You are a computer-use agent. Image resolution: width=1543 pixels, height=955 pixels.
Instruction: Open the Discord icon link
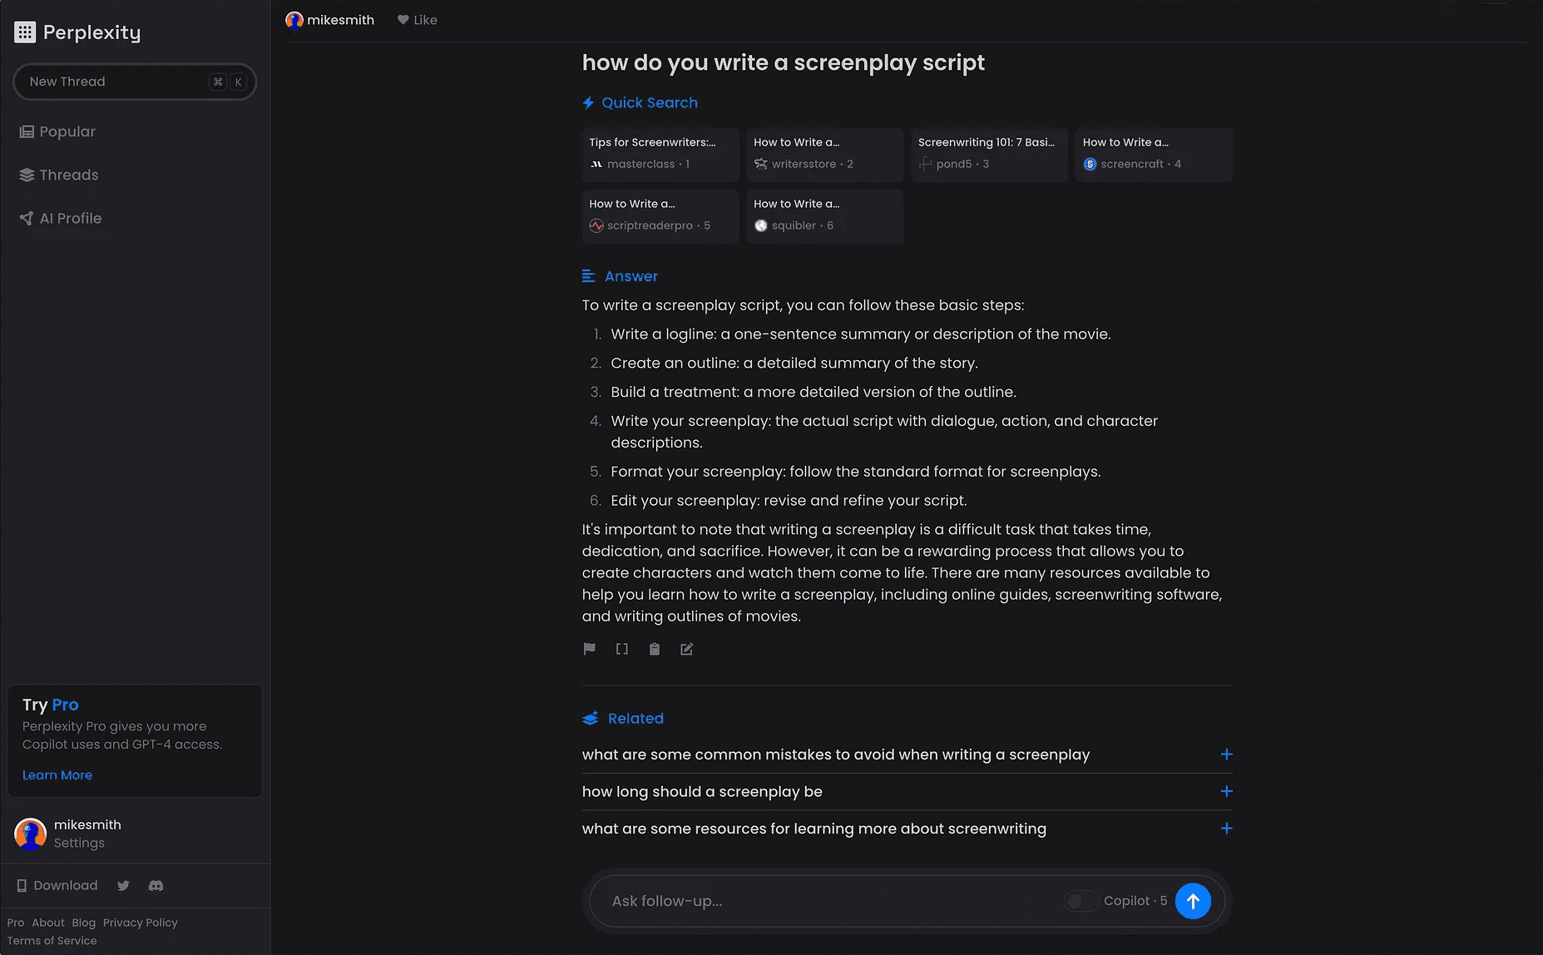(156, 886)
